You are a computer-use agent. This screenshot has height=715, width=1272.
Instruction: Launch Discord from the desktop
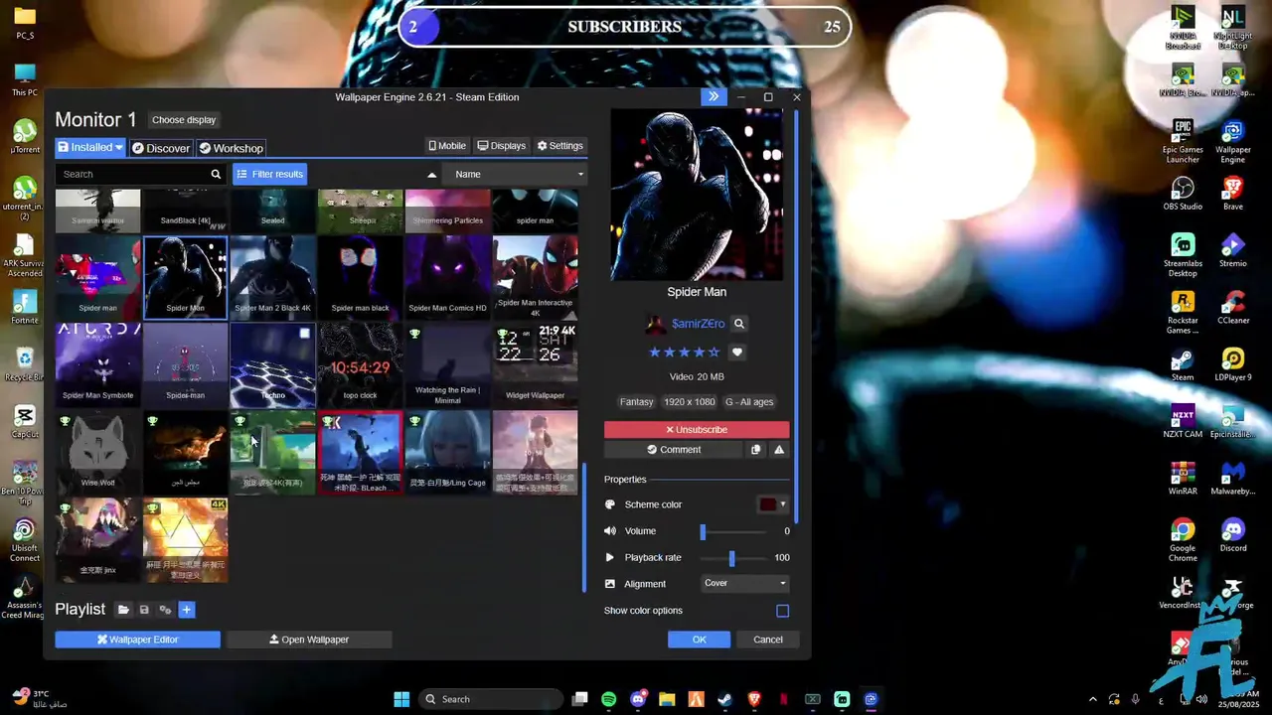(1233, 535)
